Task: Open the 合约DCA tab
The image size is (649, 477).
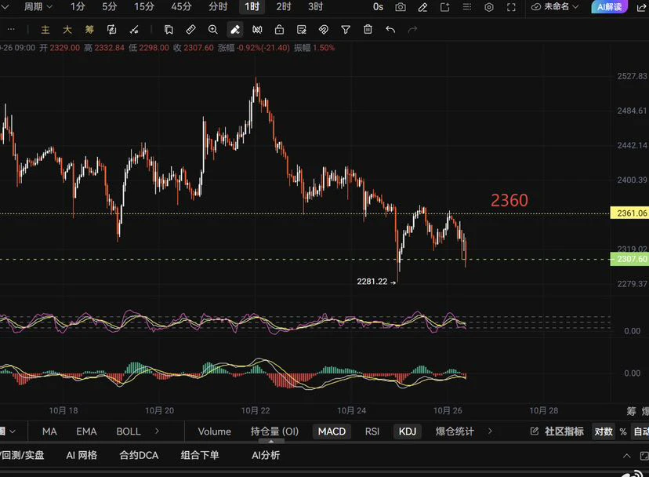Action: click(x=139, y=456)
